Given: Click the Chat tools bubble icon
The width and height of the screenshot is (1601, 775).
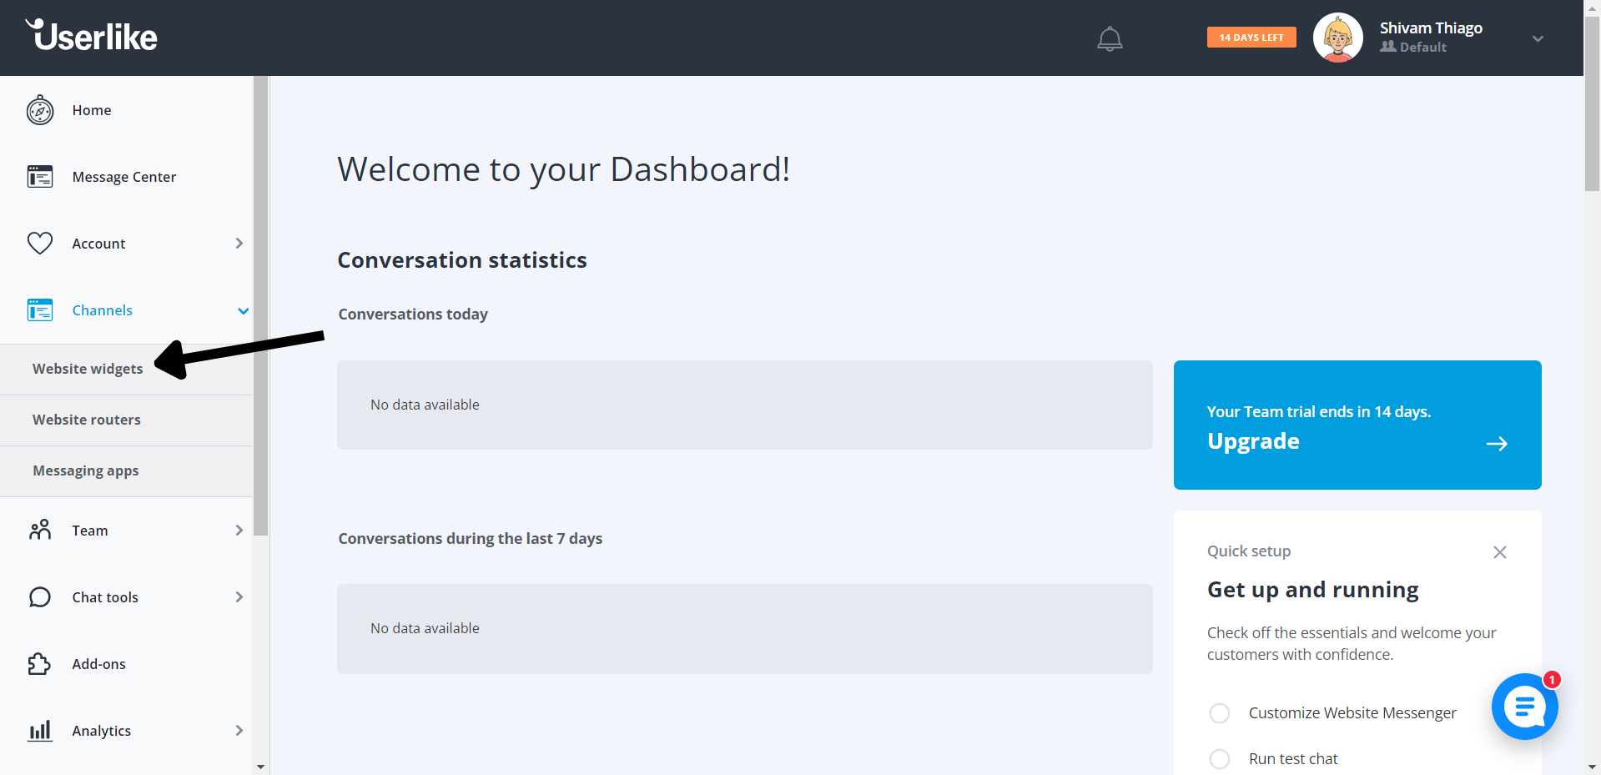Looking at the screenshot, I should click(40, 597).
